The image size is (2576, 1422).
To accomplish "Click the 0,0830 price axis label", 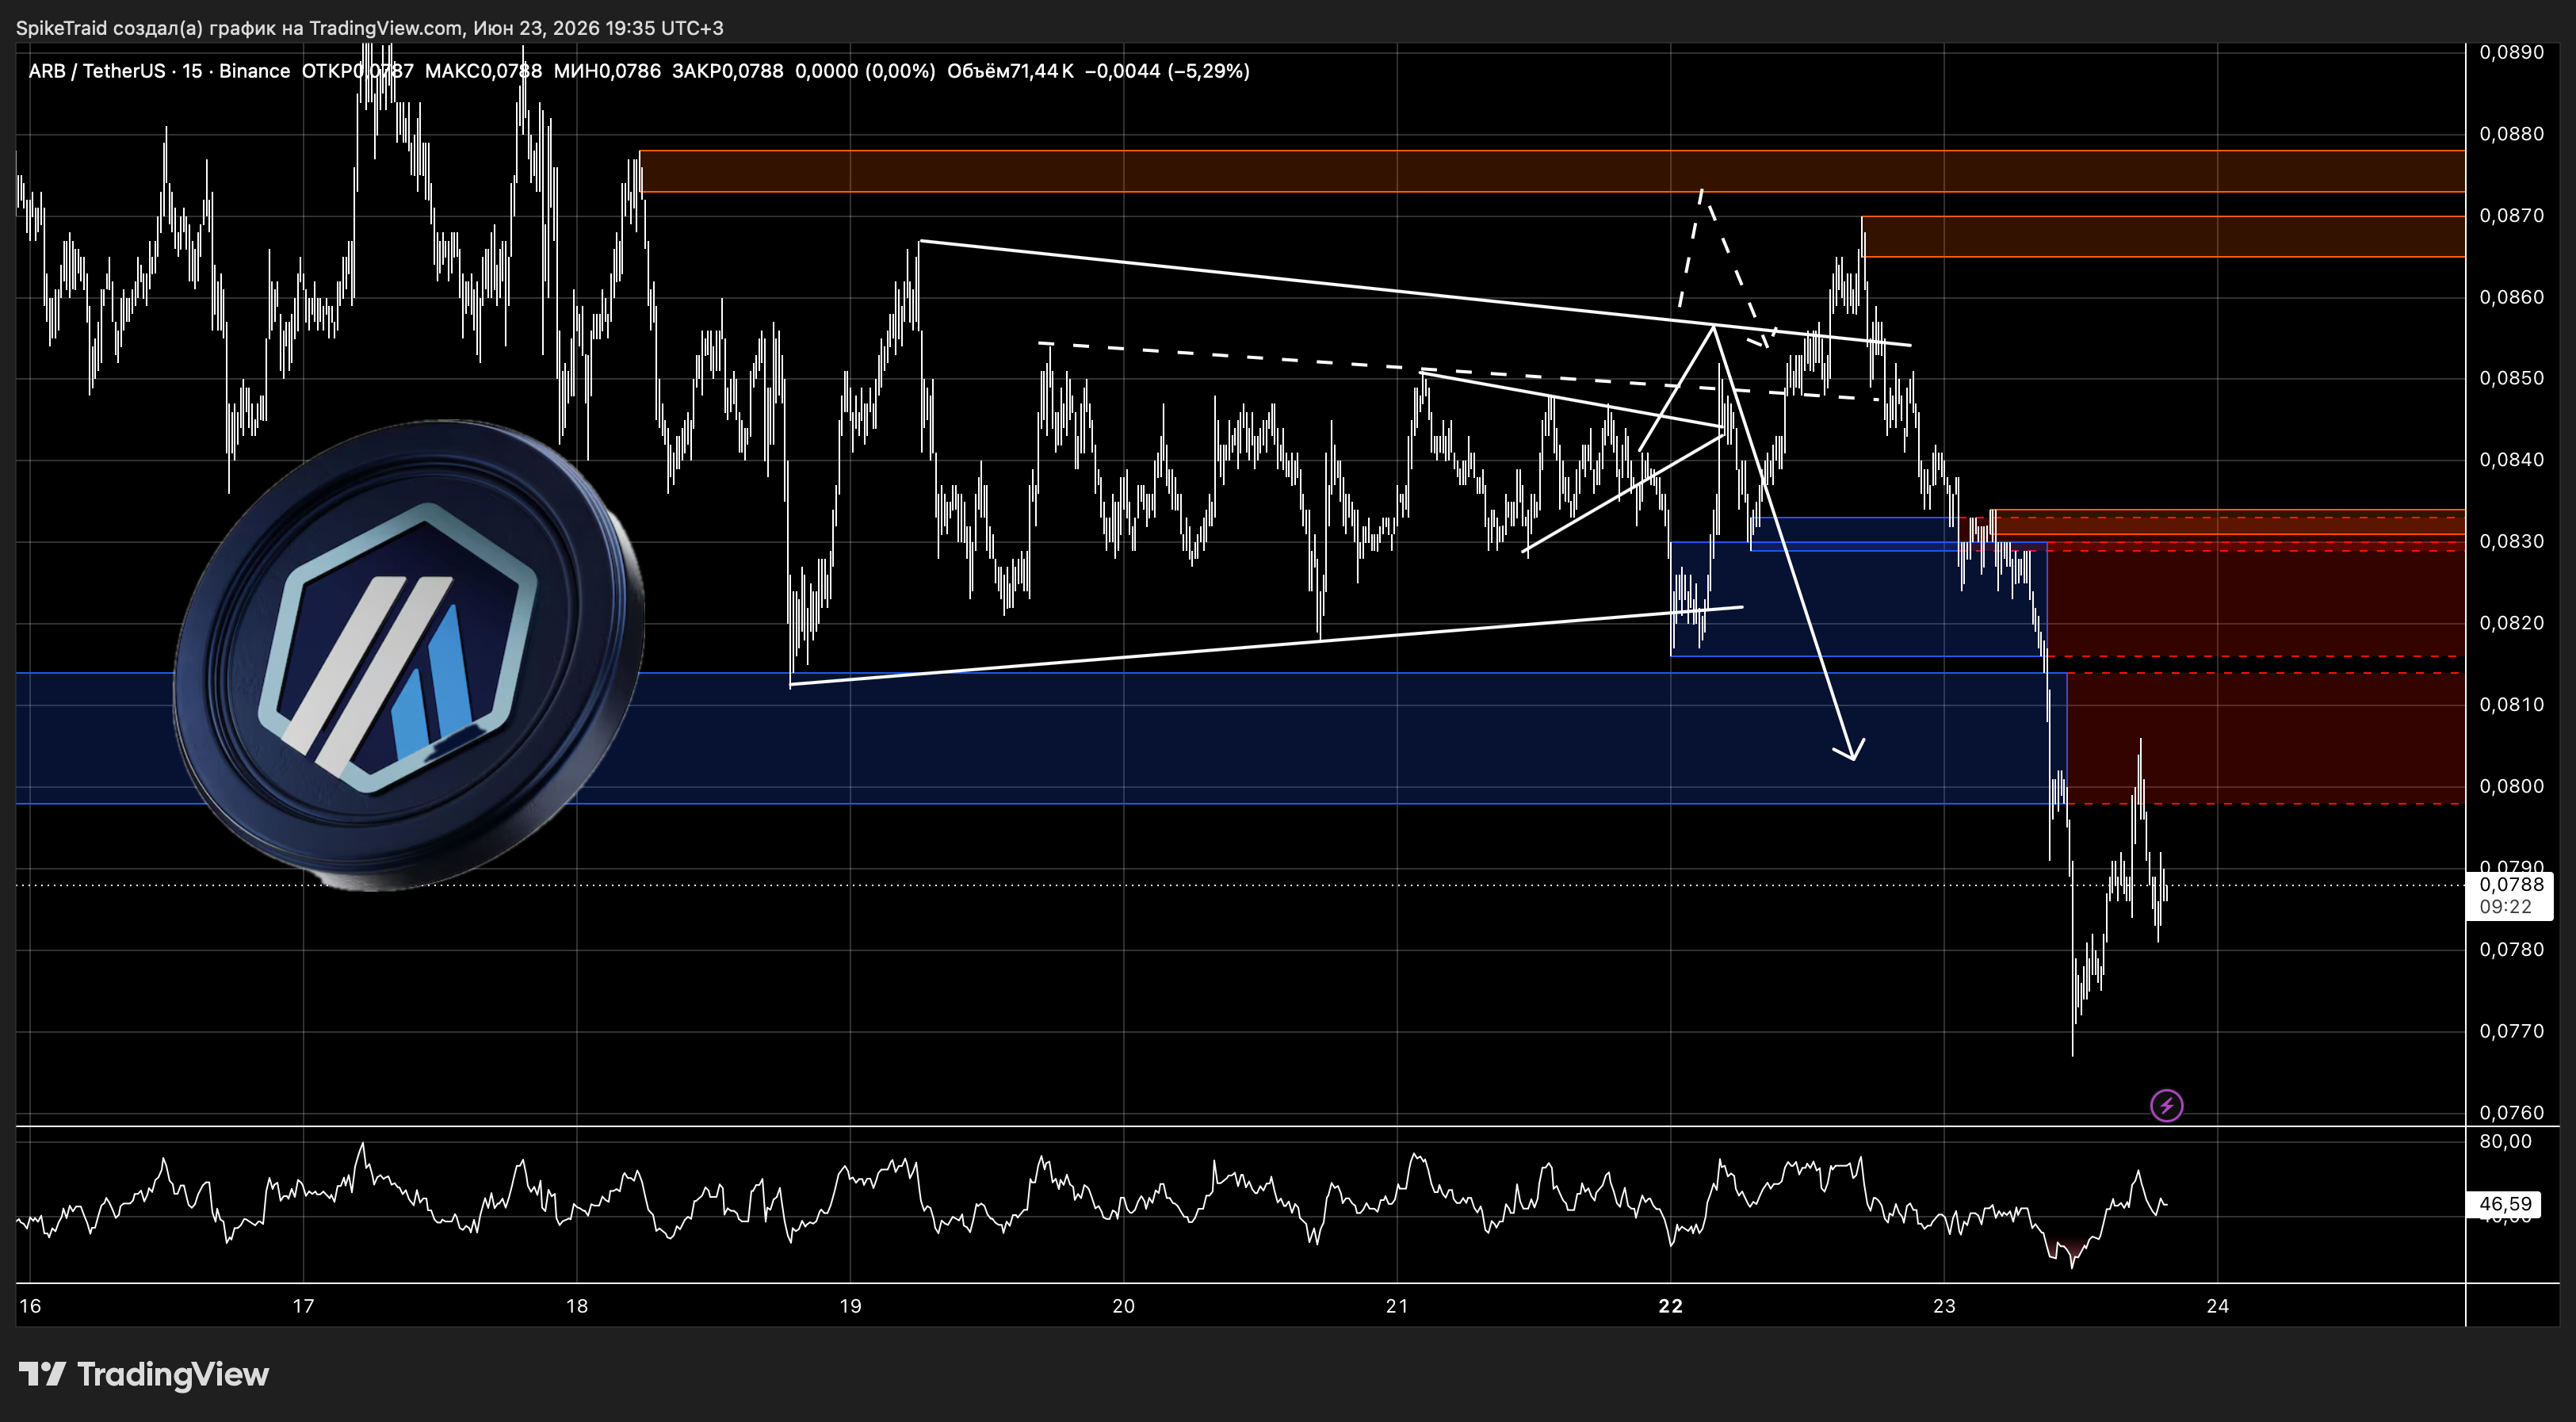I will point(2511,542).
